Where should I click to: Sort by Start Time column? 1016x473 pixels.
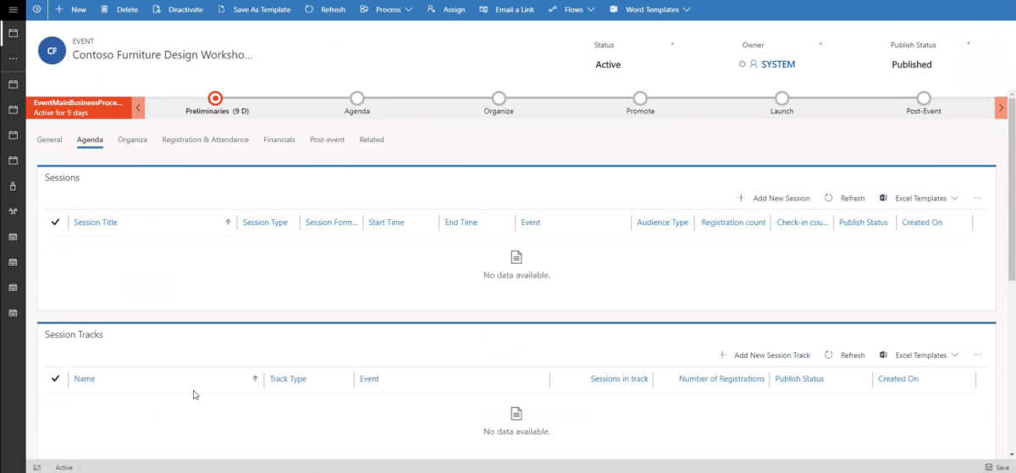pos(386,223)
